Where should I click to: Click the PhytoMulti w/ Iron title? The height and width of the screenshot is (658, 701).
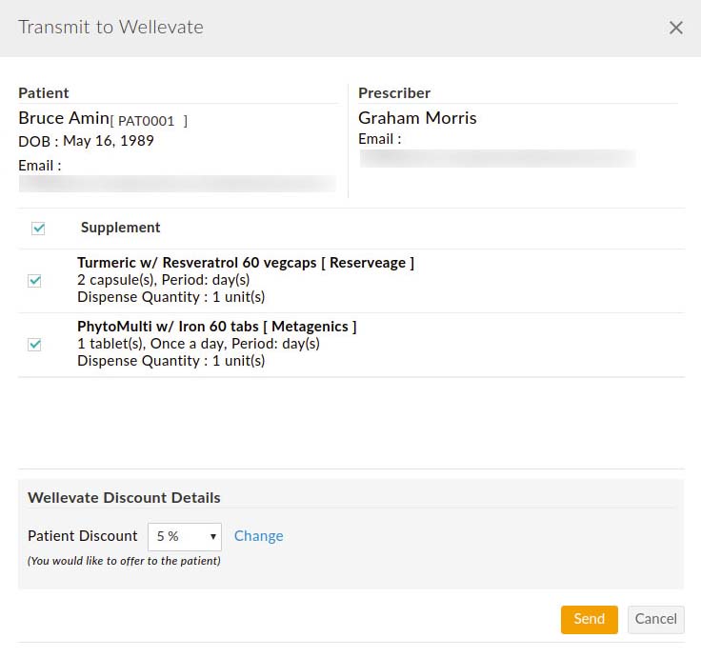tap(216, 327)
